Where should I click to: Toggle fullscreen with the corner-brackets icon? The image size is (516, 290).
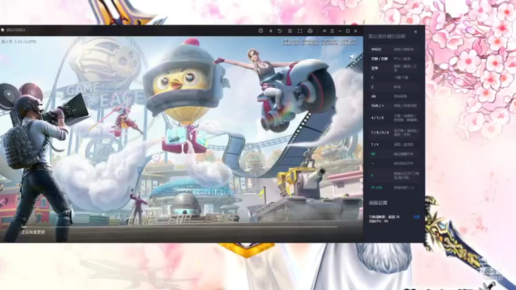click(300, 30)
